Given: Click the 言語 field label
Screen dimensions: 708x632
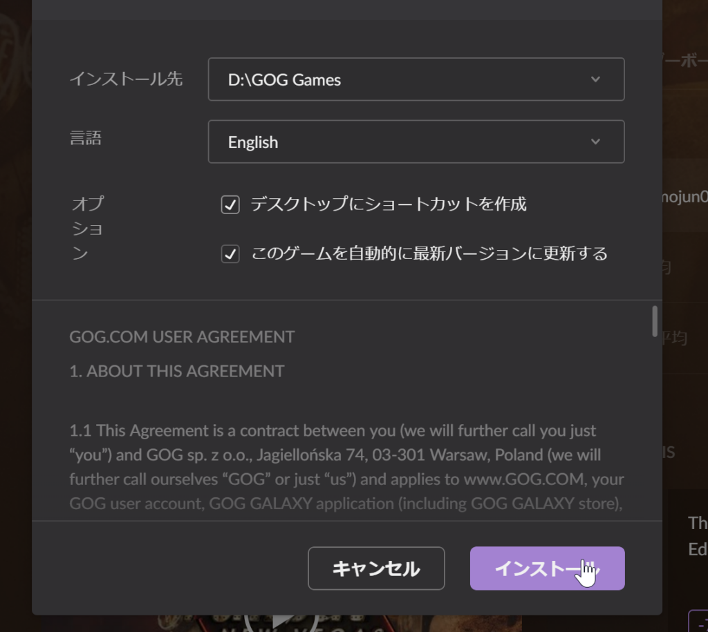Looking at the screenshot, I should pyautogui.click(x=86, y=139).
